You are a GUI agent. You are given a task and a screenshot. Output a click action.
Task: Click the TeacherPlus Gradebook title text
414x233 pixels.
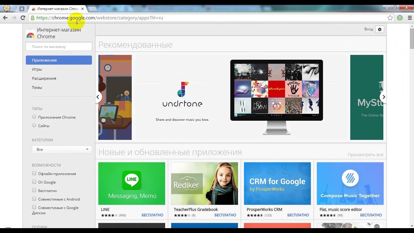[196, 209]
